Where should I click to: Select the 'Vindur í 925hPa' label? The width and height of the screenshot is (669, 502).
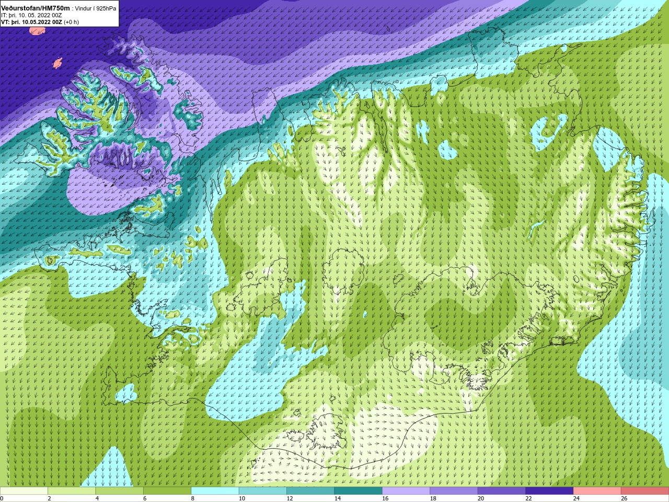coord(96,8)
